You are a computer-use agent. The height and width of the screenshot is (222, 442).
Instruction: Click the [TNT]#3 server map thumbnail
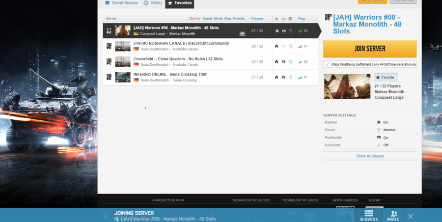(123, 46)
